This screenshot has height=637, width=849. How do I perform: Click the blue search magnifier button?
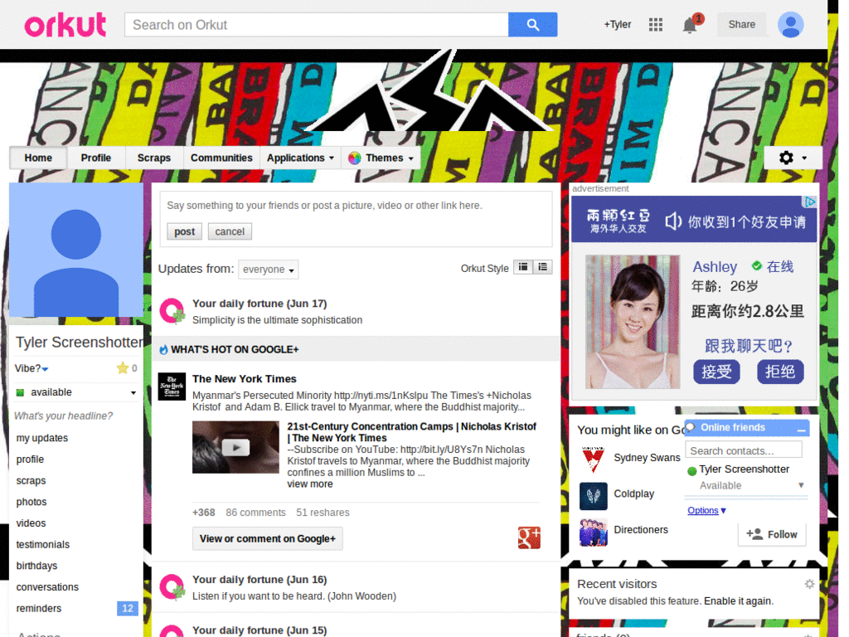[x=532, y=24]
